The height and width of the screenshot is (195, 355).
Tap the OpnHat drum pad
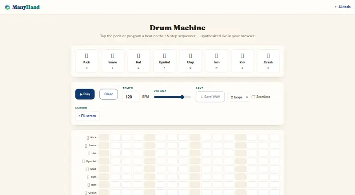click(x=164, y=61)
